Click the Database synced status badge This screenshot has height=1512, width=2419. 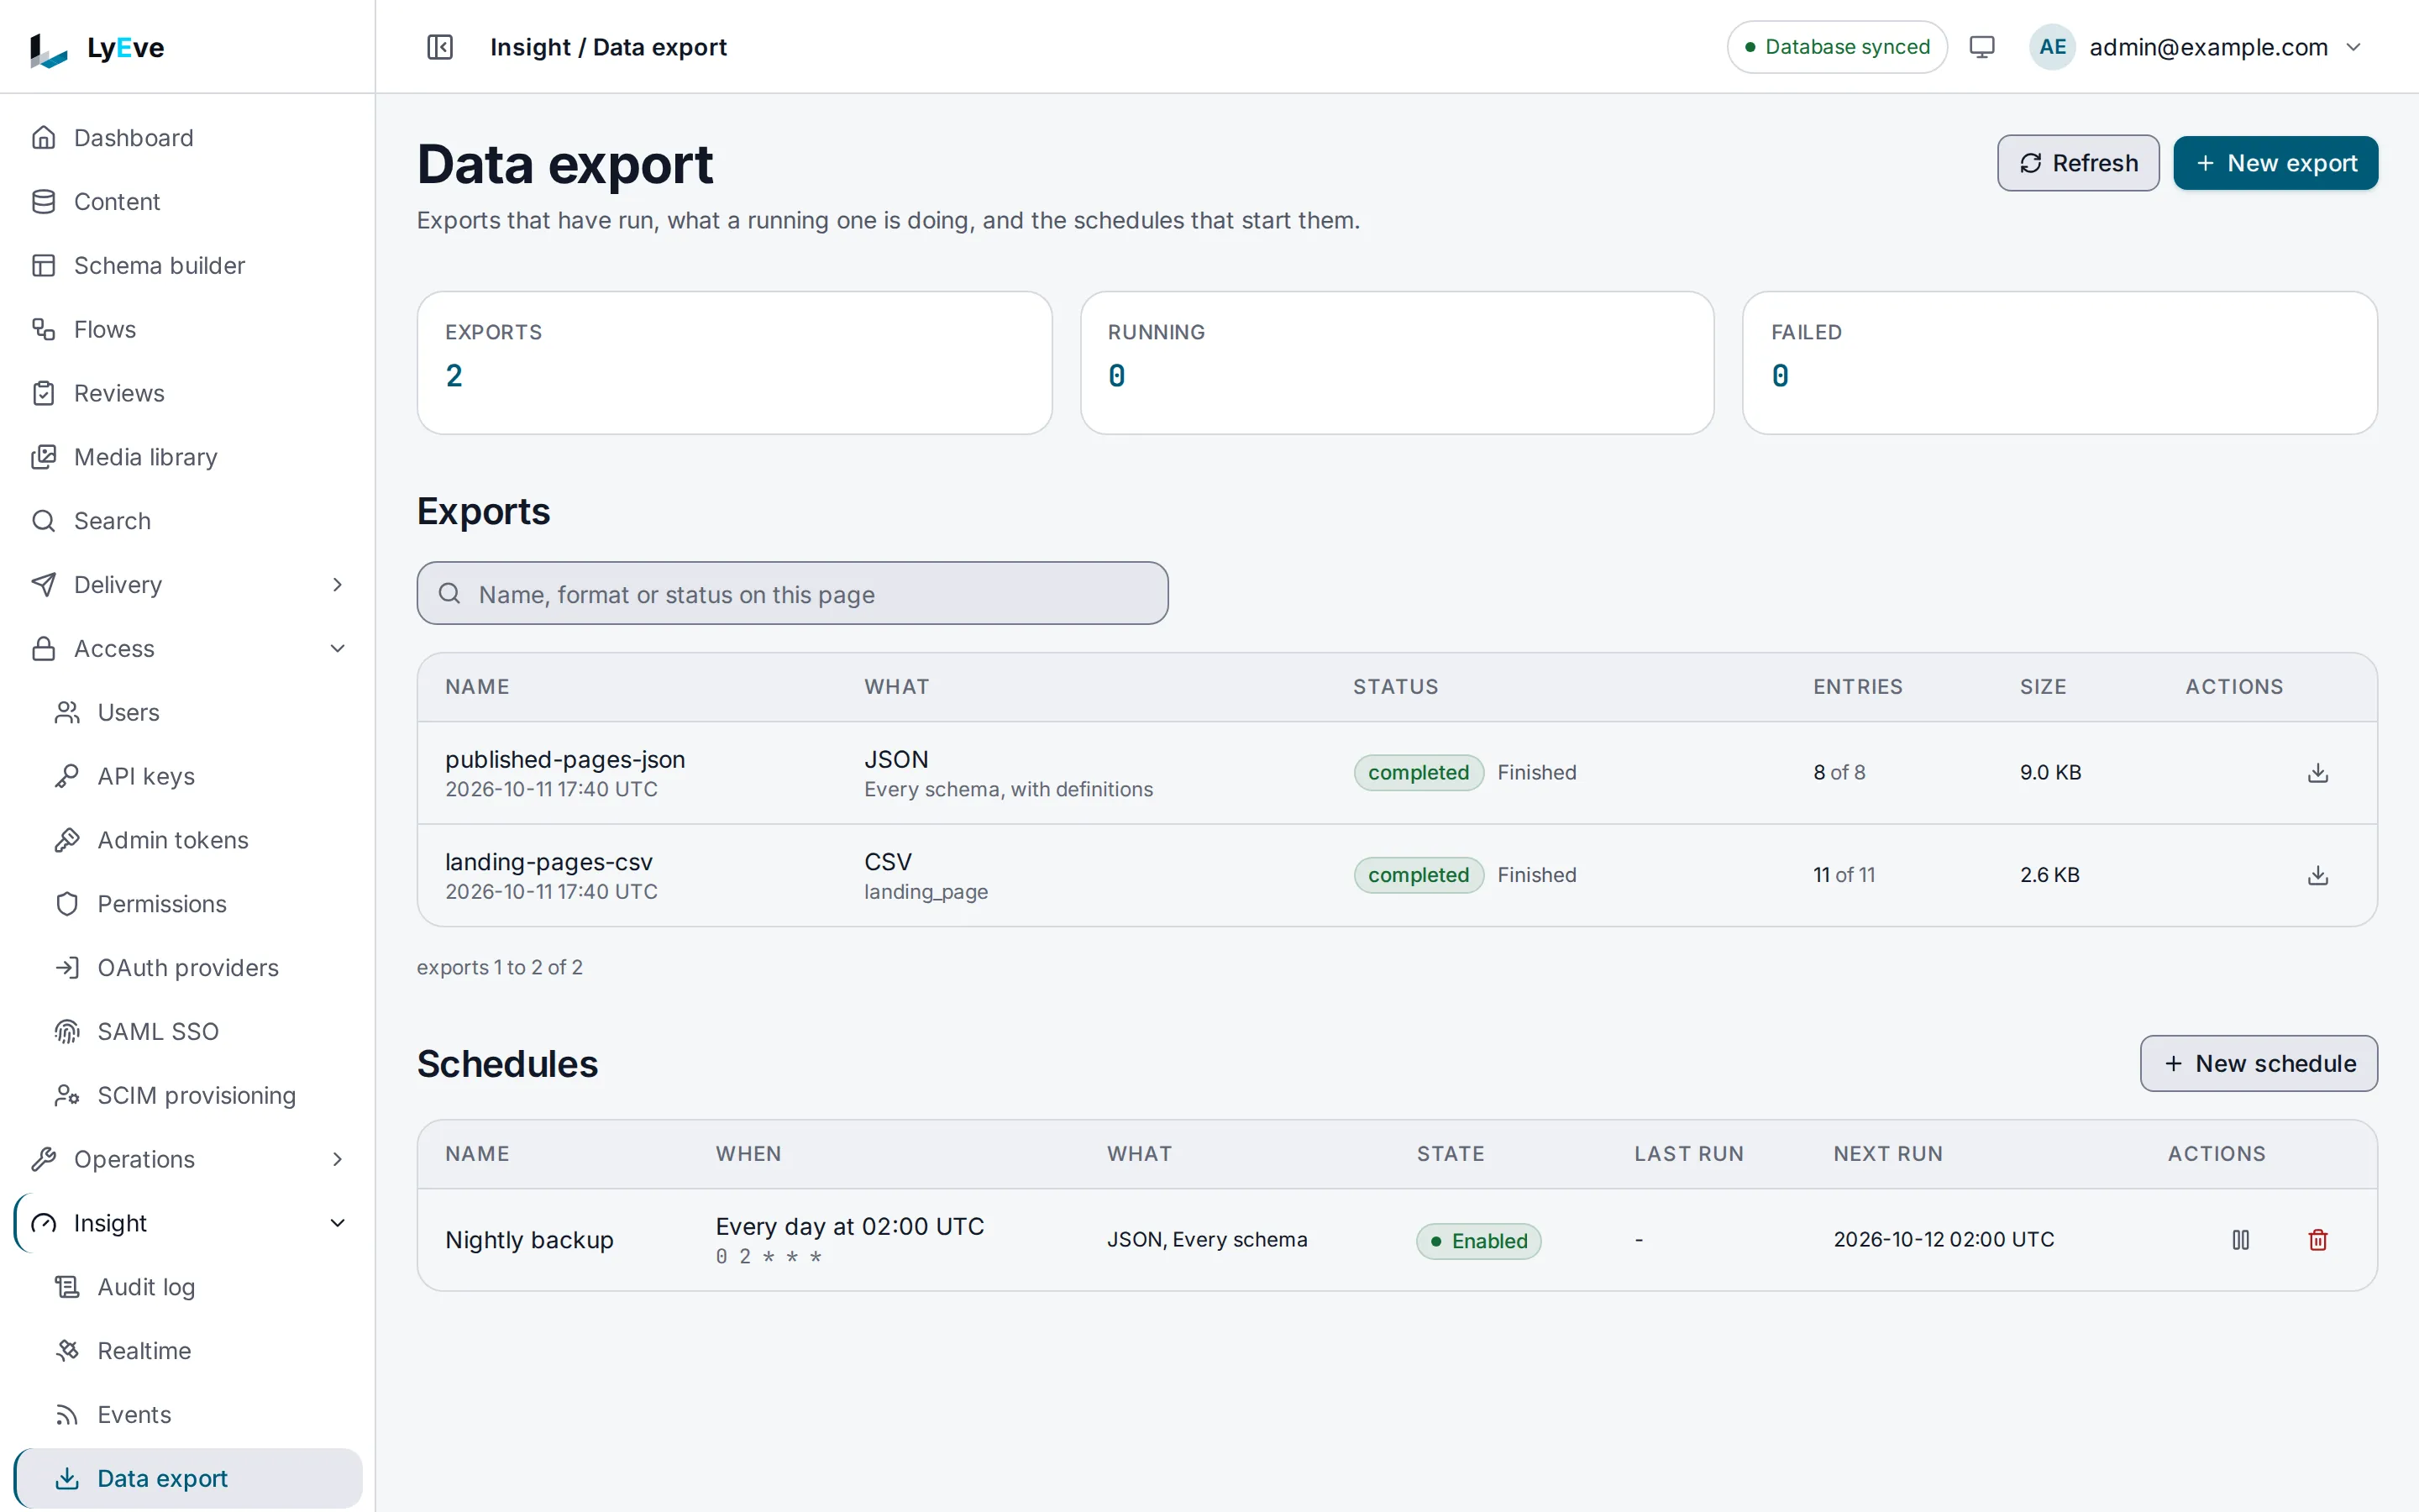pos(1836,47)
